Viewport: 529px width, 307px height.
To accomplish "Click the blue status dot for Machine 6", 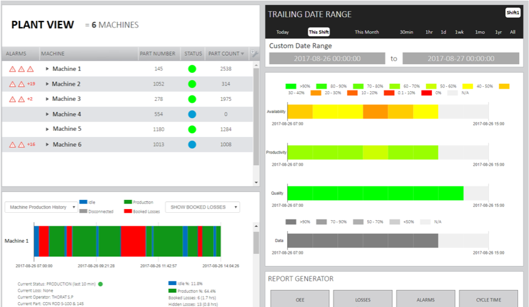I will [x=192, y=144].
